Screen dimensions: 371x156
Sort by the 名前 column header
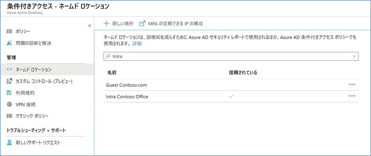pos(112,73)
